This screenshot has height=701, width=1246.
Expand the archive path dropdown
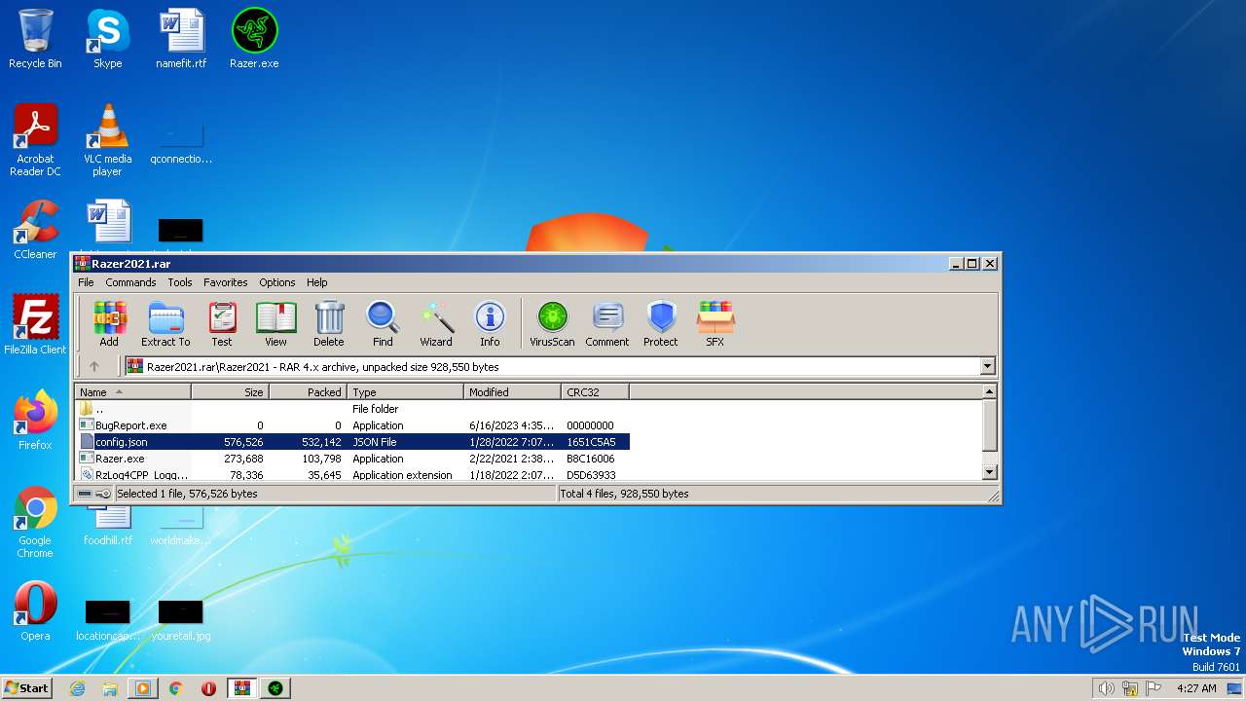(988, 367)
